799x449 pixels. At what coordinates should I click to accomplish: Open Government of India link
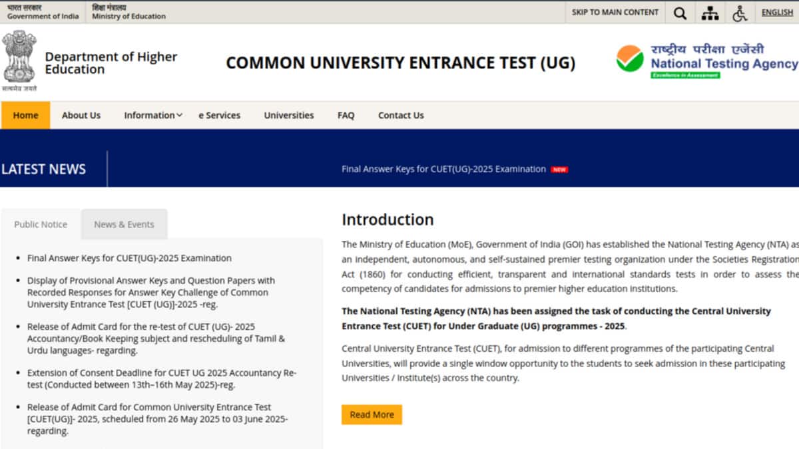[x=43, y=12]
